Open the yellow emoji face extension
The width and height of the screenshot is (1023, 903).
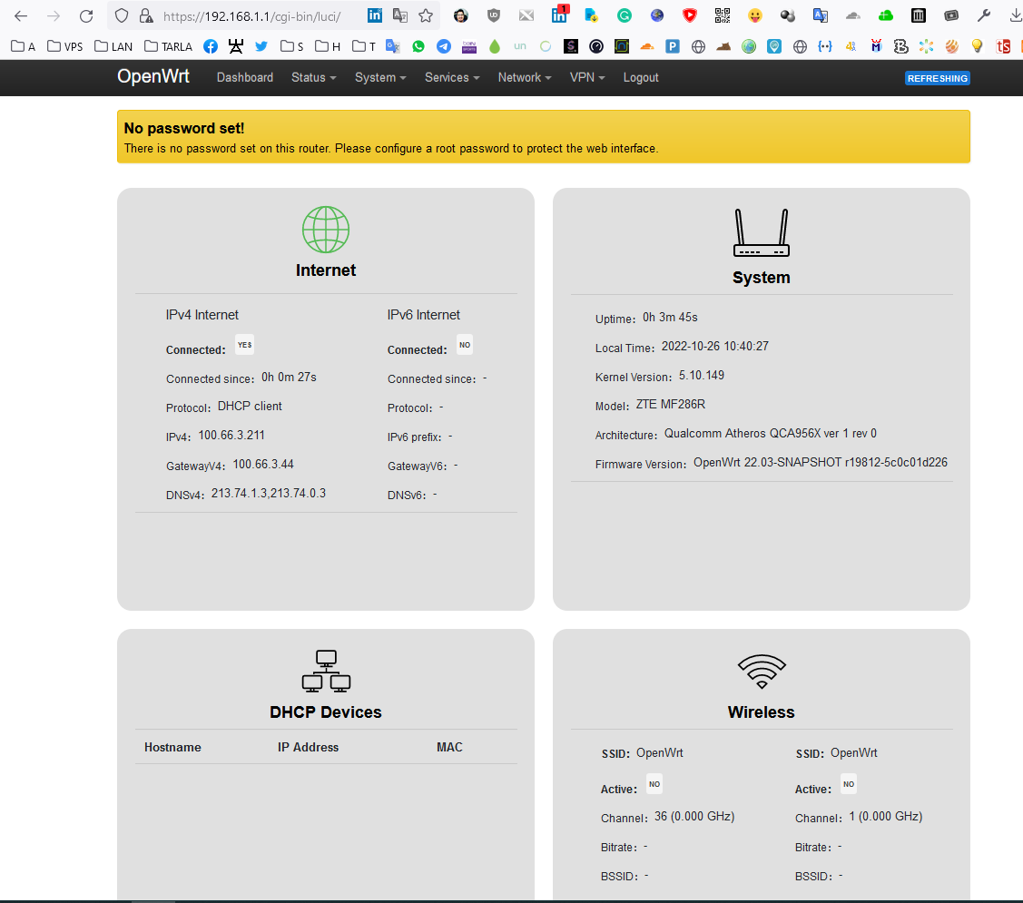click(755, 16)
